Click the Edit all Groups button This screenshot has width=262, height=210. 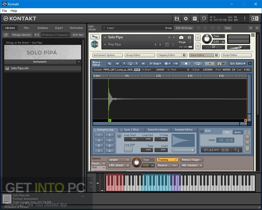[x=184, y=28]
